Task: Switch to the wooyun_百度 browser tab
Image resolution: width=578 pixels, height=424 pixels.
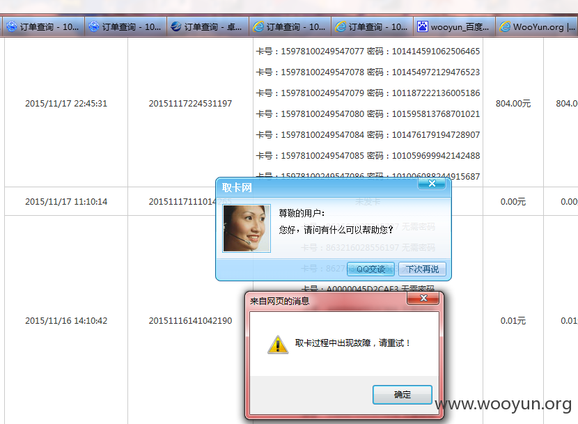Action: 454,27
